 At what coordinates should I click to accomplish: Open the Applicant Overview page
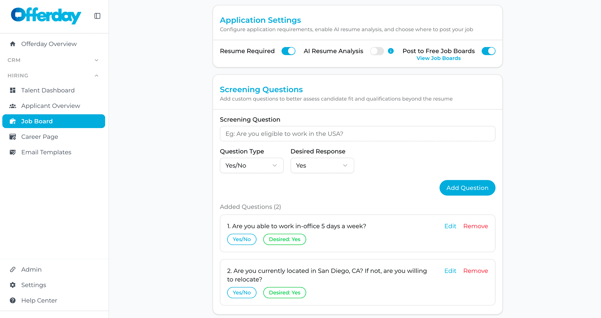point(54,106)
